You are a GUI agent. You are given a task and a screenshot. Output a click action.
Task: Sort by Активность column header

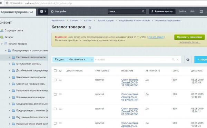153,71
